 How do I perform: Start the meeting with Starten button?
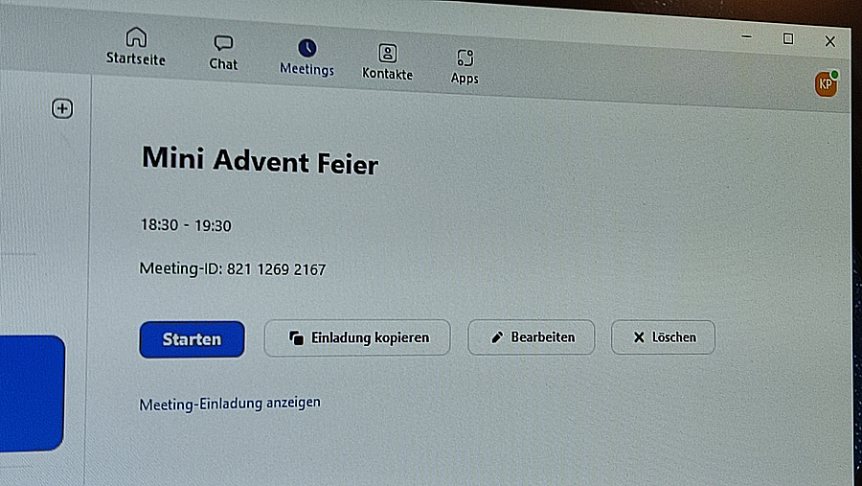[192, 339]
